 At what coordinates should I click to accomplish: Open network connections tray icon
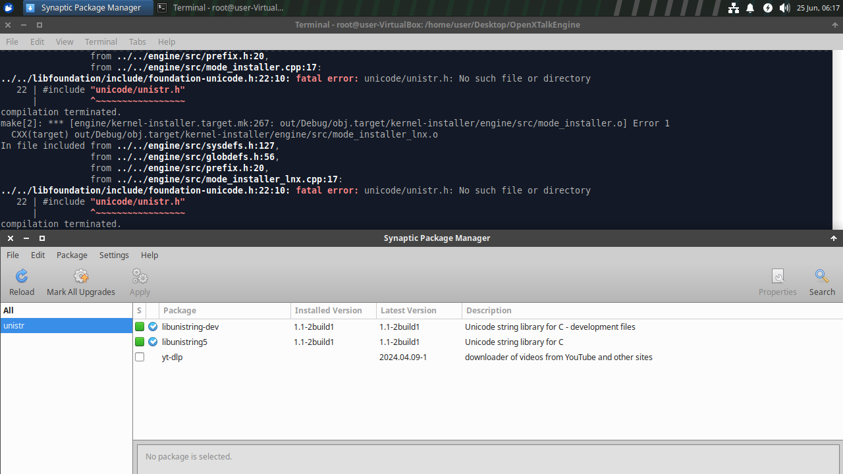734,8
